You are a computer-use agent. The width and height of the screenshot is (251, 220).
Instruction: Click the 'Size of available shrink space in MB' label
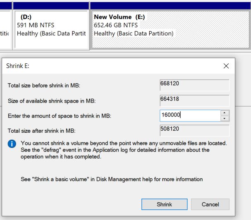click(x=52, y=101)
